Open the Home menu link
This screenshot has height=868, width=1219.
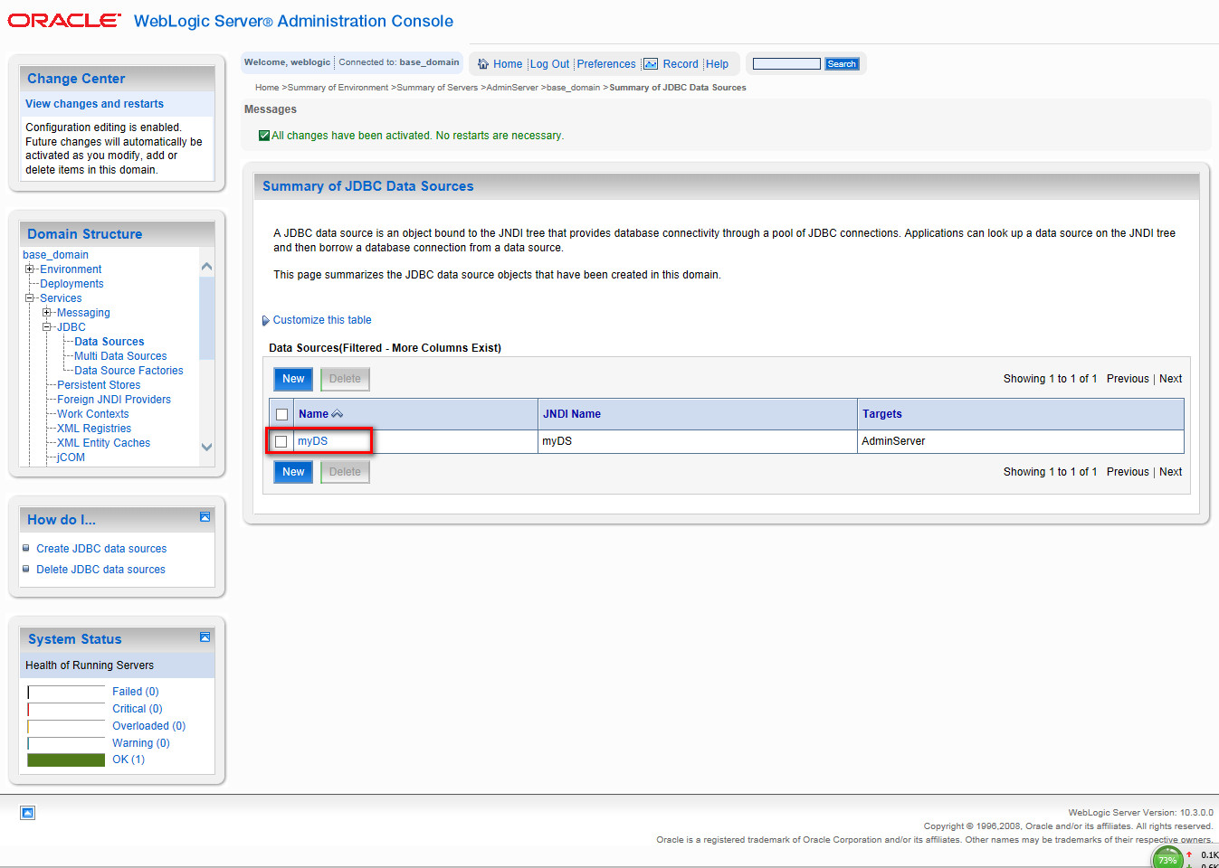pos(508,64)
